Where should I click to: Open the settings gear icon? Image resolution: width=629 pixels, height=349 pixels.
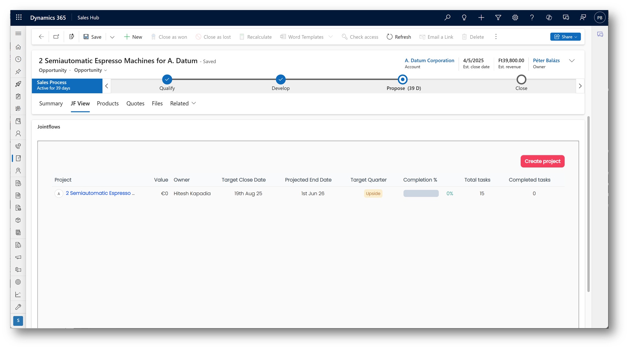click(x=515, y=18)
